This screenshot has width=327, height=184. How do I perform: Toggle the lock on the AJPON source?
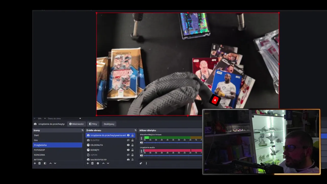132,155
